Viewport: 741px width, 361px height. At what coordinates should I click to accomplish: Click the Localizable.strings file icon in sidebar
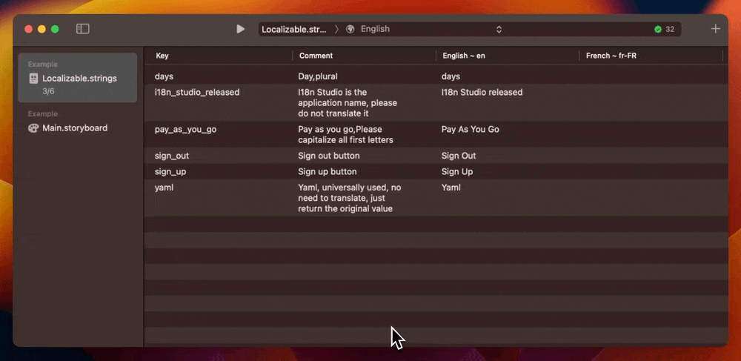point(33,79)
